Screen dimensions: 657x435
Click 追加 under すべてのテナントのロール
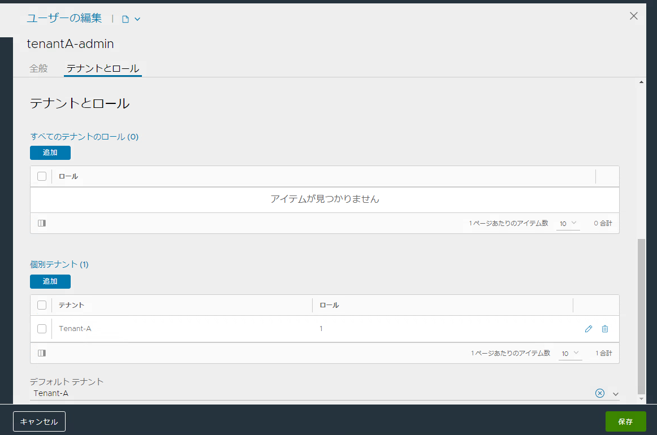(x=50, y=153)
